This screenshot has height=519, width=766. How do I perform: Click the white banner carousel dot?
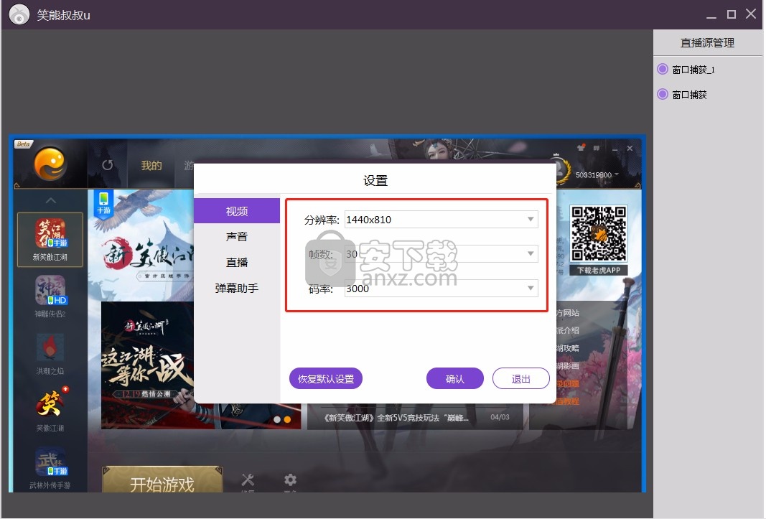point(277,419)
